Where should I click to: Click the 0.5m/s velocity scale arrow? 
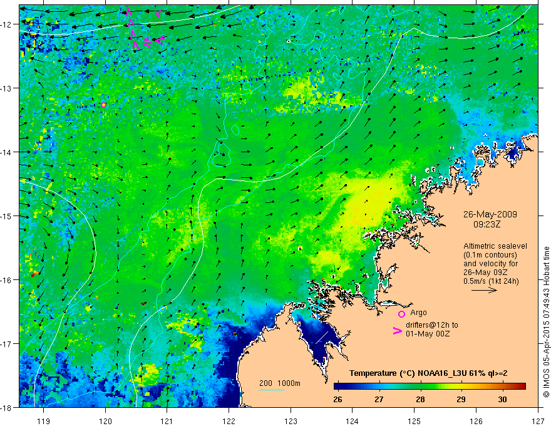click(x=484, y=290)
